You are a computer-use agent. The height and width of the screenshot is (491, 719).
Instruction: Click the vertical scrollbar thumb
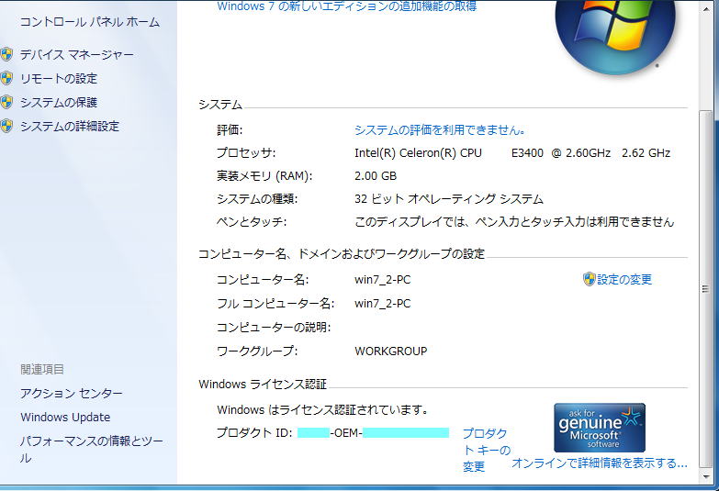click(x=706, y=288)
